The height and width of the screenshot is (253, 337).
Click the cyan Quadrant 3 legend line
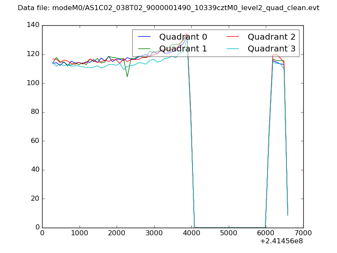pos(234,48)
